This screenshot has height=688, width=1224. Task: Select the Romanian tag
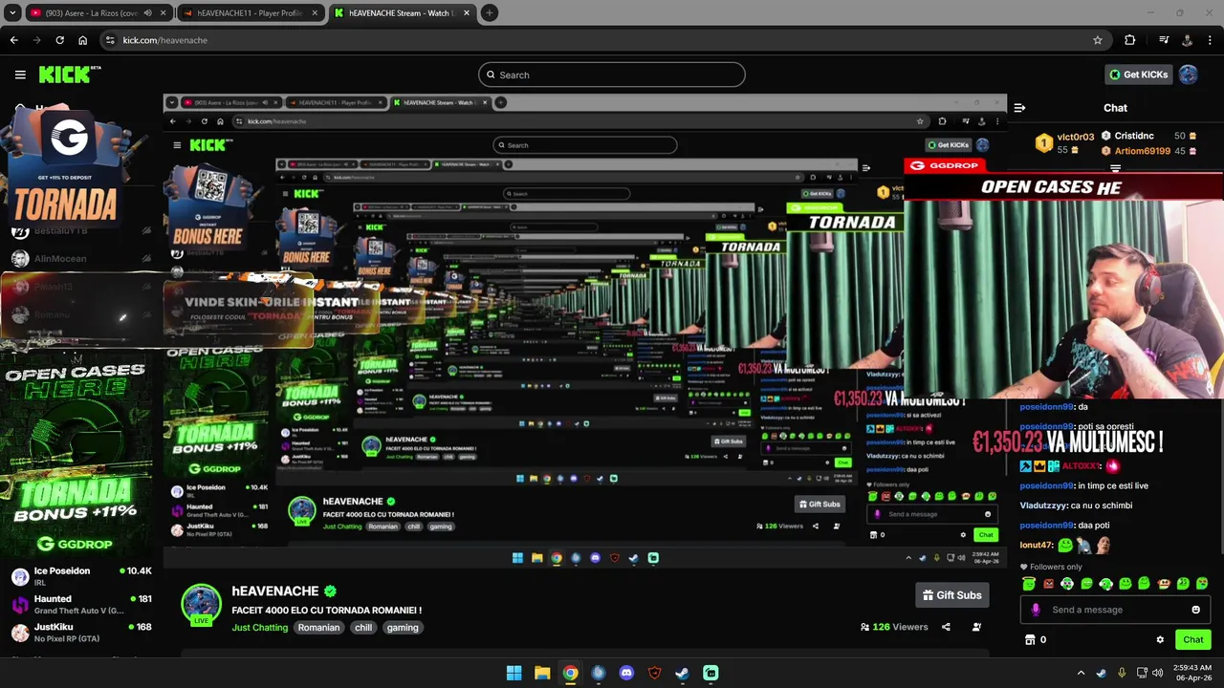coord(318,628)
